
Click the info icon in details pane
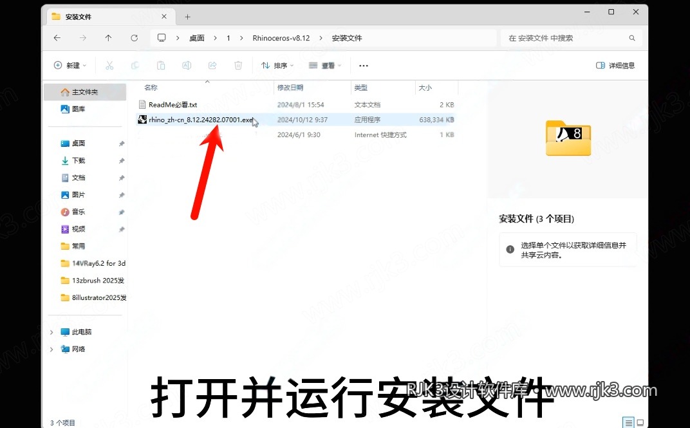(x=510, y=250)
